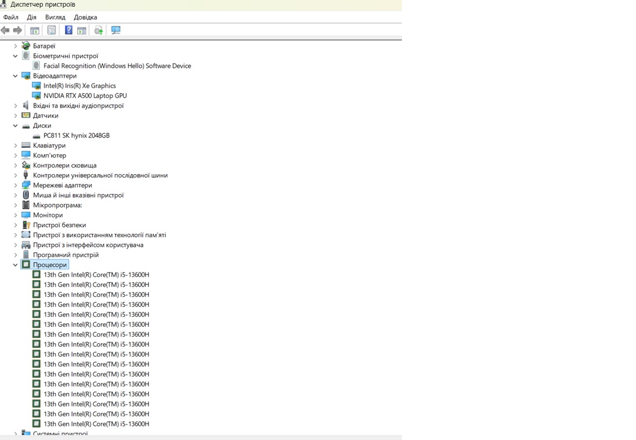Collapse the Відеоадаптери category
This screenshot has height=440, width=636.
(15, 76)
